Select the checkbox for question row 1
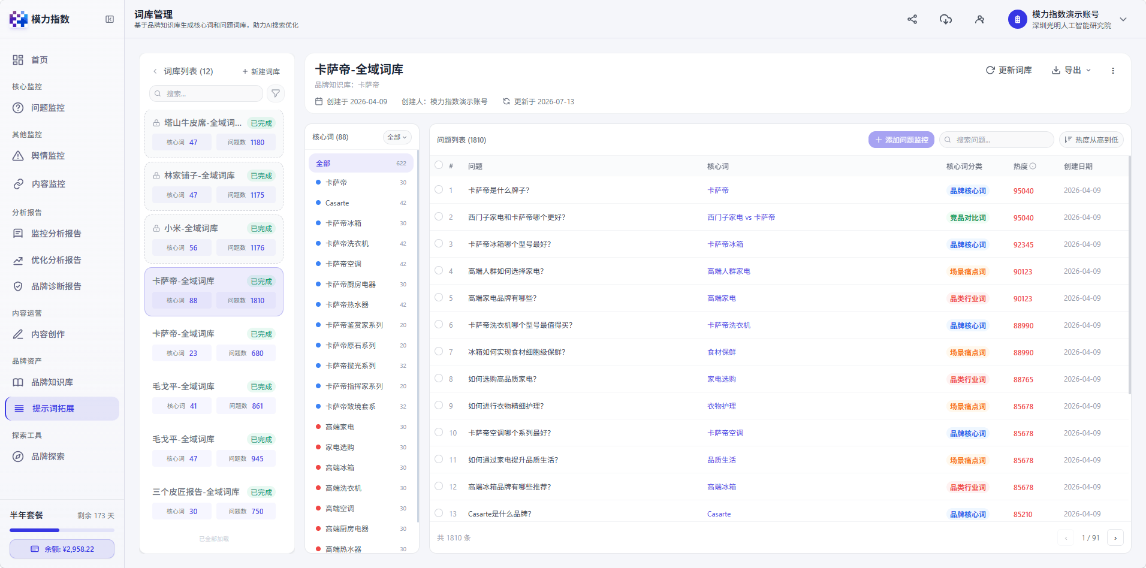The image size is (1146, 568). (x=439, y=189)
